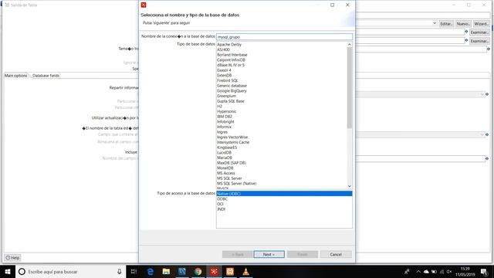The image size is (494, 278).
Task: Open VLC media player from the taskbar
Action: (x=245, y=271)
